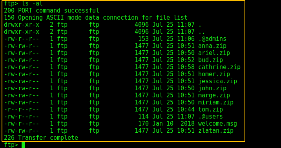Select the read-only tom.zip entry
The height and width of the screenshot is (148, 281).
click(210, 110)
